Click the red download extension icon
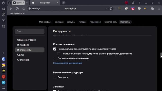Viewport: 162px width, 91px height. coord(133,9)
